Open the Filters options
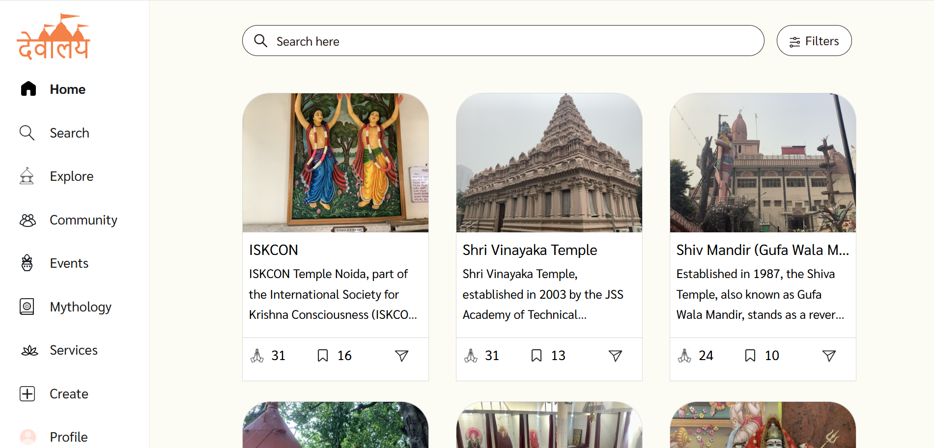934x448 pixels. point(814,41)
